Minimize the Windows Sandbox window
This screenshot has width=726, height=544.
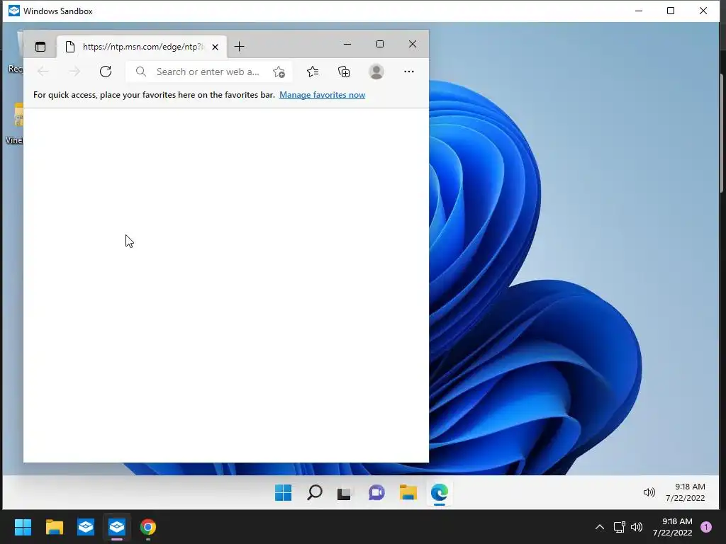639,11
